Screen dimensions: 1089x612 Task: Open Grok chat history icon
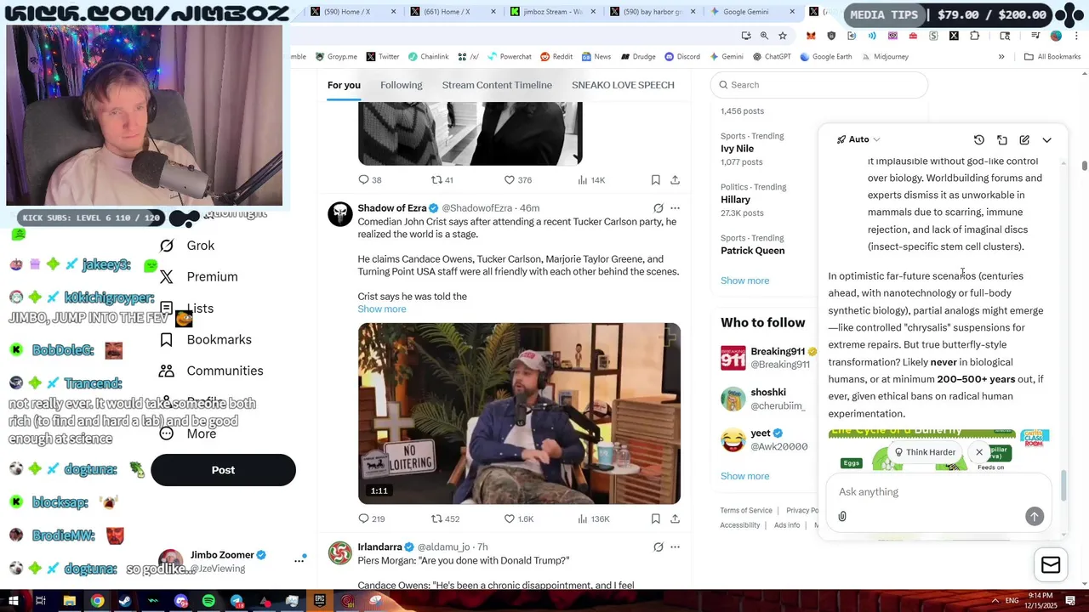979,140
